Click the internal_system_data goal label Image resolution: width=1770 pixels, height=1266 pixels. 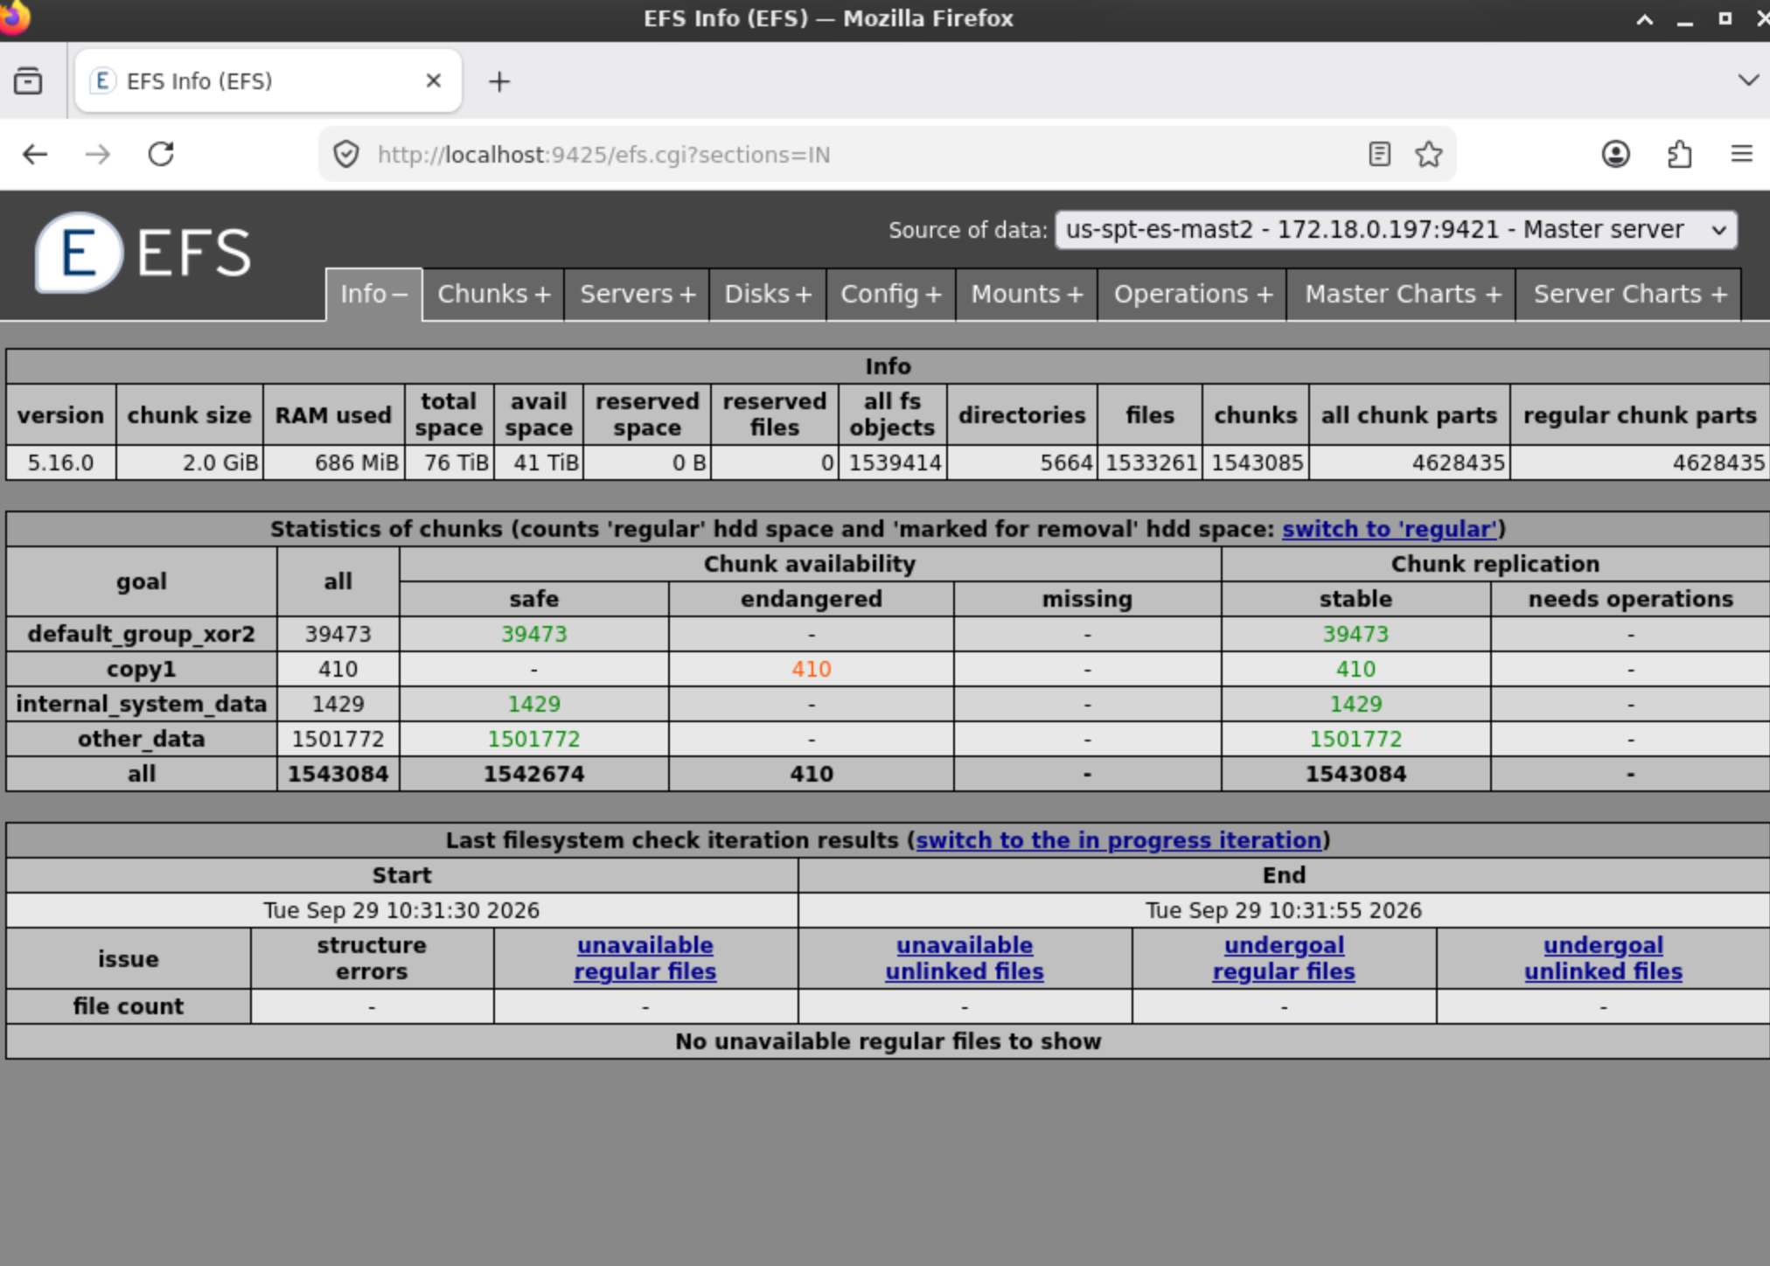(142, 704)
